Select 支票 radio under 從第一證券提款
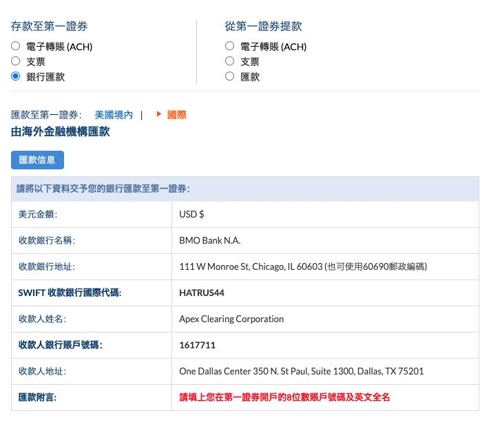The height and width of the screenshot is (422, 491). [x=229, y=61]
